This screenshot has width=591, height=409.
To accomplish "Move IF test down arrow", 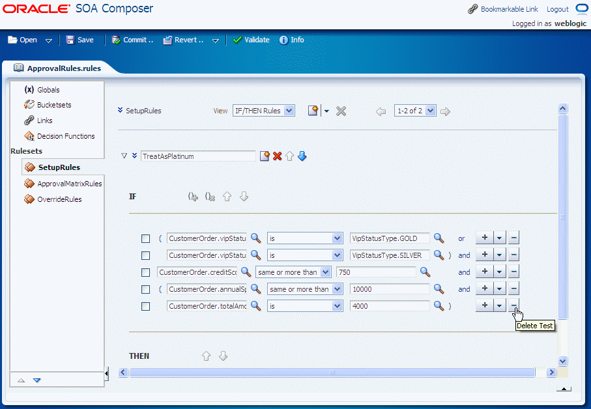I will [x=244, y=197].
